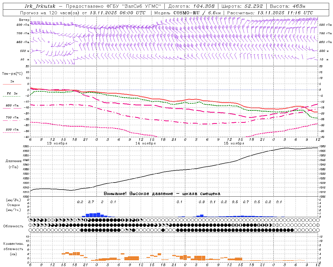The height and width of the screenshot is (267, 333).
Task: Click "12" on left convective cloud axis
Action: [28, 237]
